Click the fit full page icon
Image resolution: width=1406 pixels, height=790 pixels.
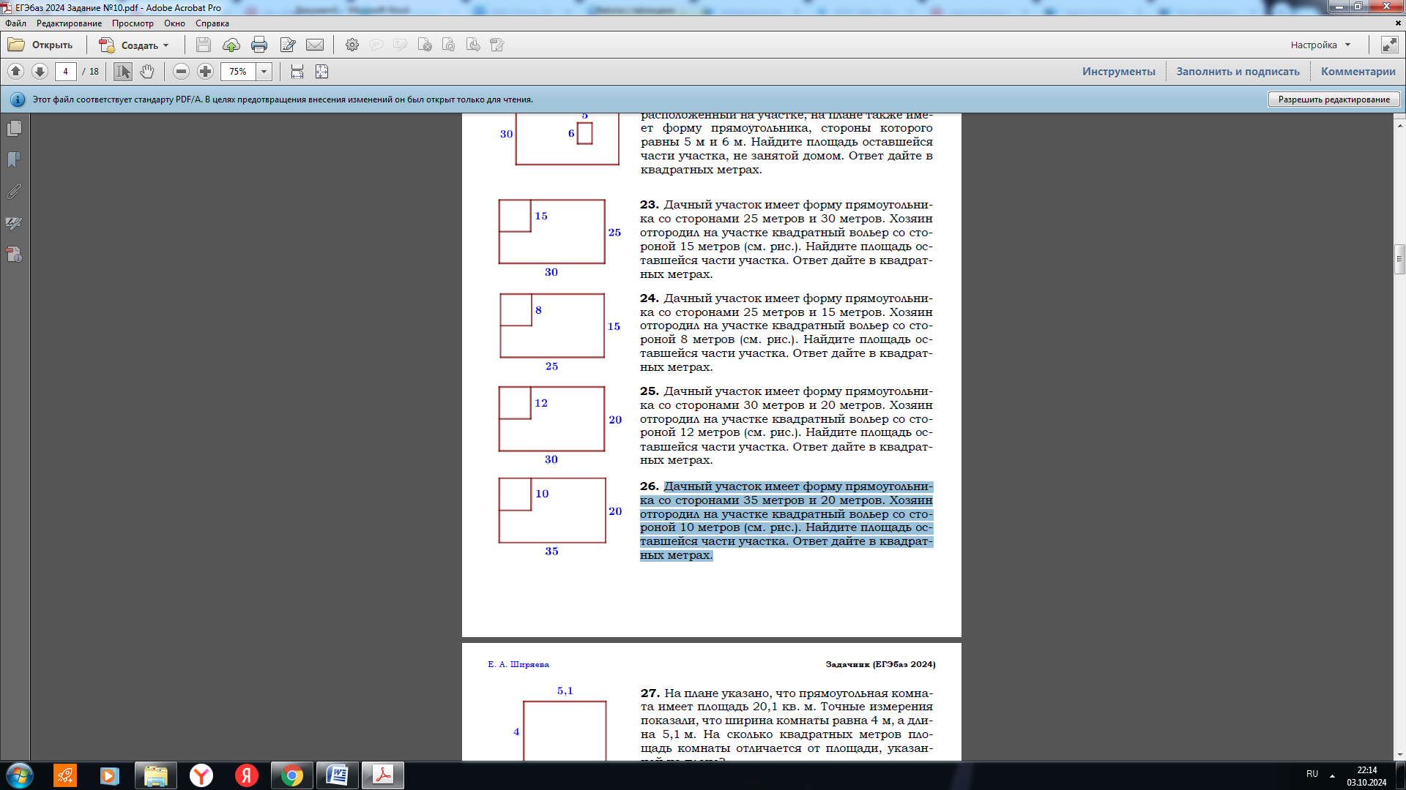321,71
